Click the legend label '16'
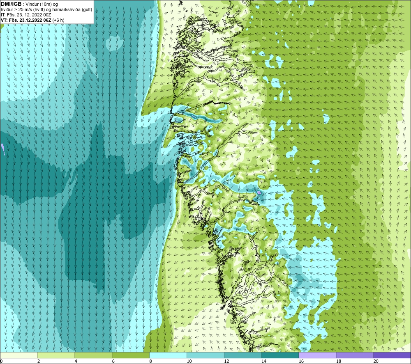Image resolution: width=411 pixels, height=364 pixels. pyautogui.click(x=301, y=362)
